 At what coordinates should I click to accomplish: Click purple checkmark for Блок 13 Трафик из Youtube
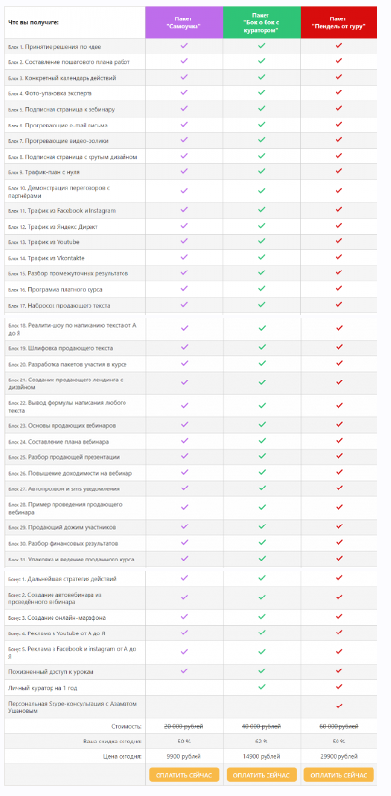pos(184,241)
